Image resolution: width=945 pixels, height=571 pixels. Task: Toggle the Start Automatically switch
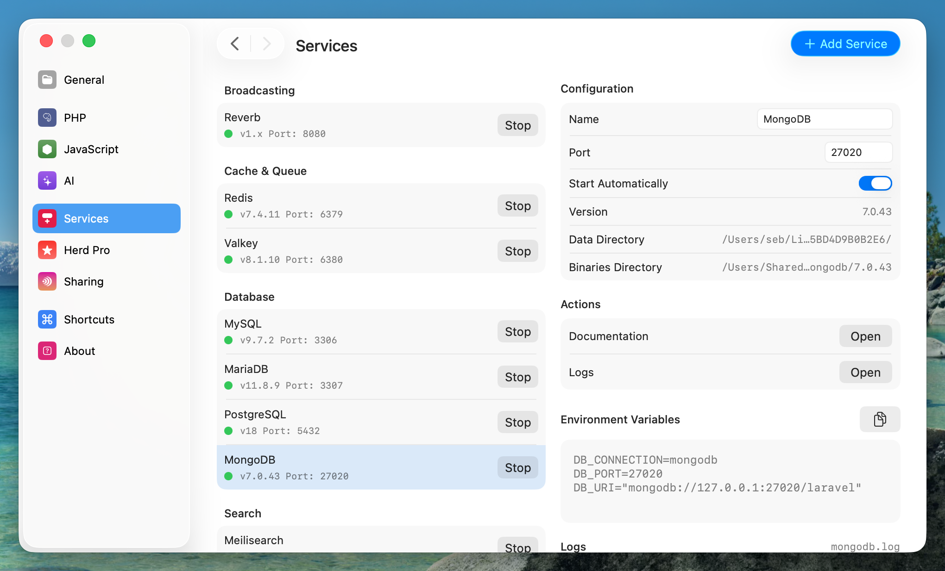(x=875, y=183)
